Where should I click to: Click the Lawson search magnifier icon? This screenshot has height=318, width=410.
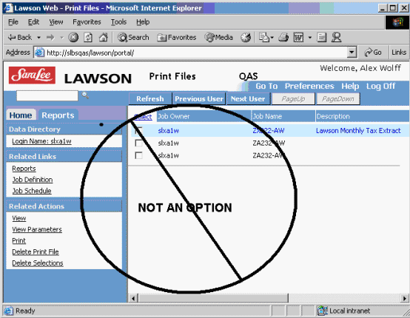pos(85,95)
